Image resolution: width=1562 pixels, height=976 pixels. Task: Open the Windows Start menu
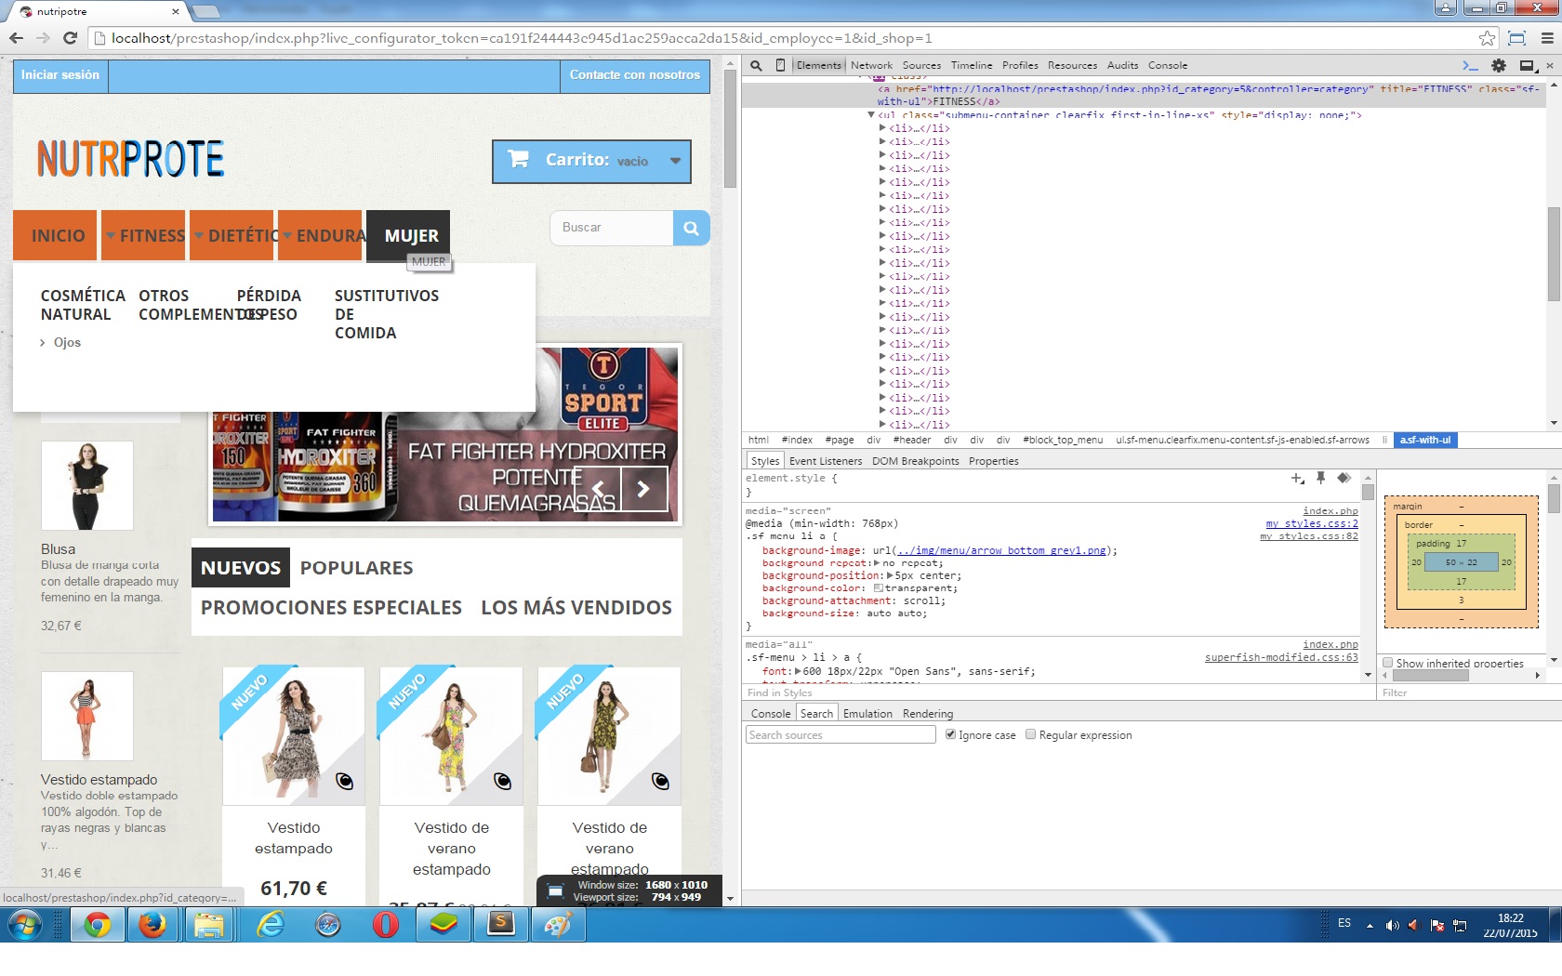pyautogui.click(x=24, y=925)
